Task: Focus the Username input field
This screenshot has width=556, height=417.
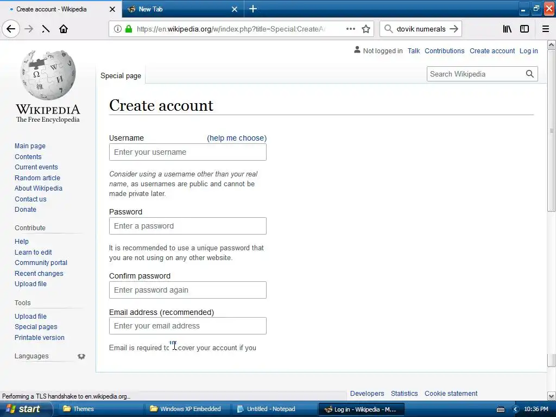Action: 187,152
